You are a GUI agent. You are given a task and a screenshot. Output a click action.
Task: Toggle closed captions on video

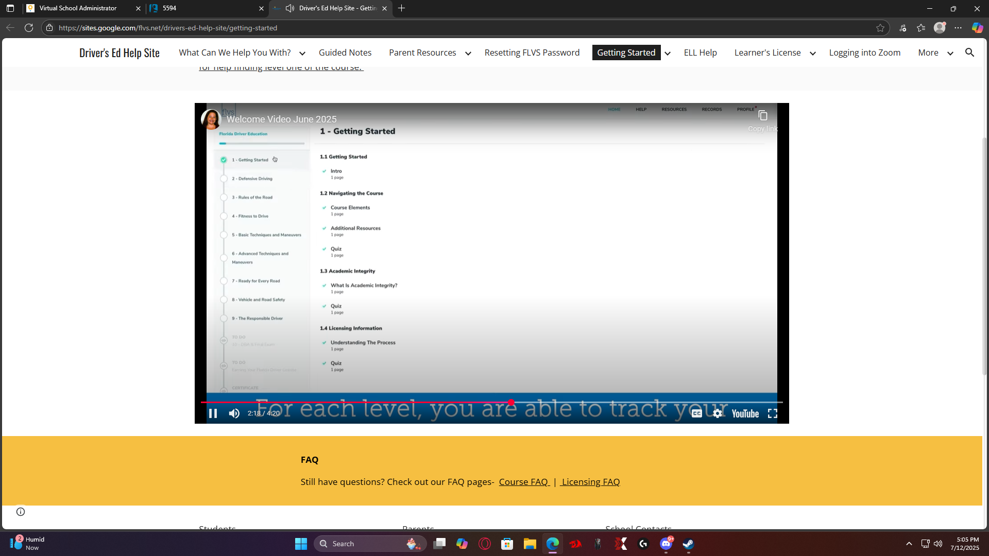[696, 413]
